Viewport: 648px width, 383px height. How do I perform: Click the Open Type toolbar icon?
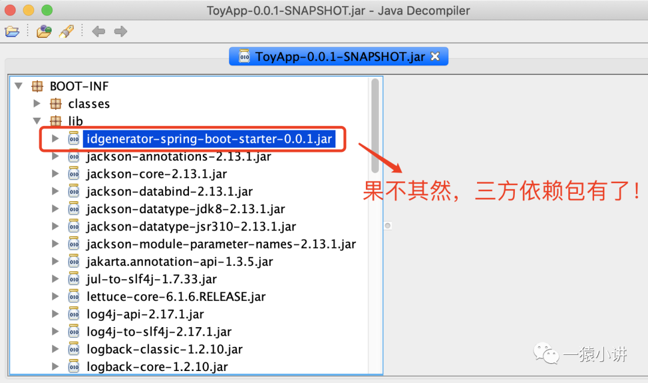44,31
